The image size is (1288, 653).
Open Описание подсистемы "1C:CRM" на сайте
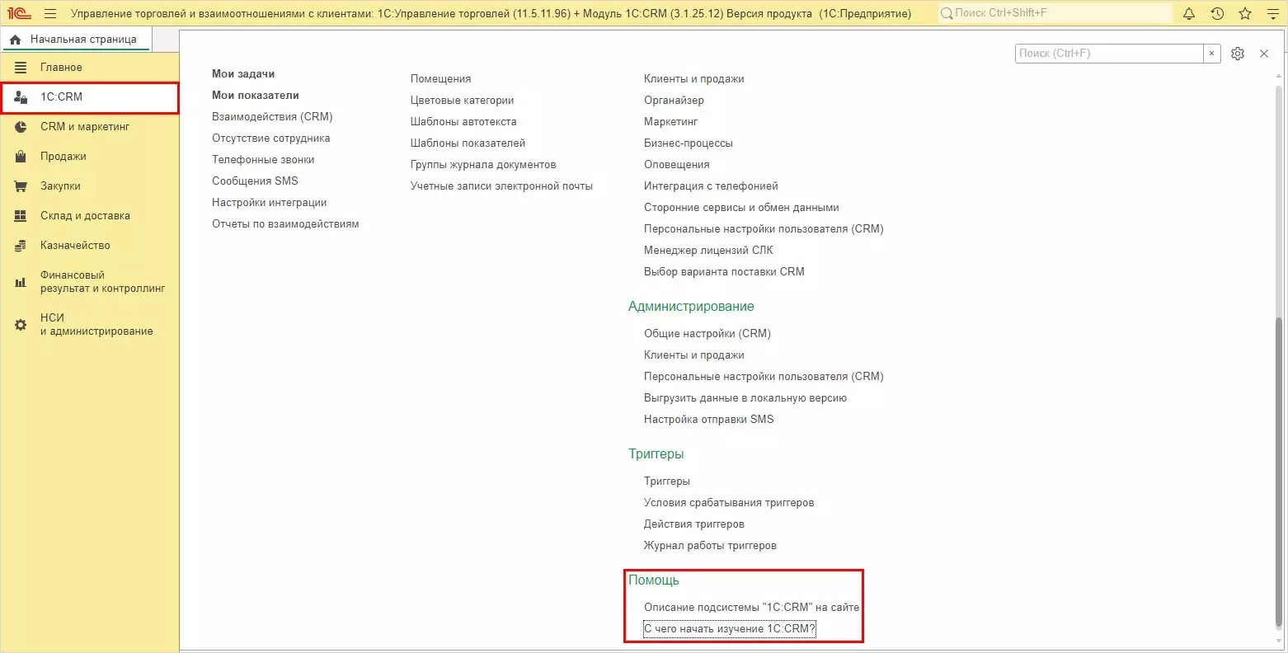pos(752,608)
